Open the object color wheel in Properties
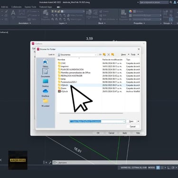 coord(131,11)
